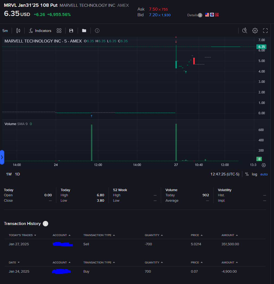
Task: Sort history table by TRANSACTION TYPE
Action: [99, 262]
